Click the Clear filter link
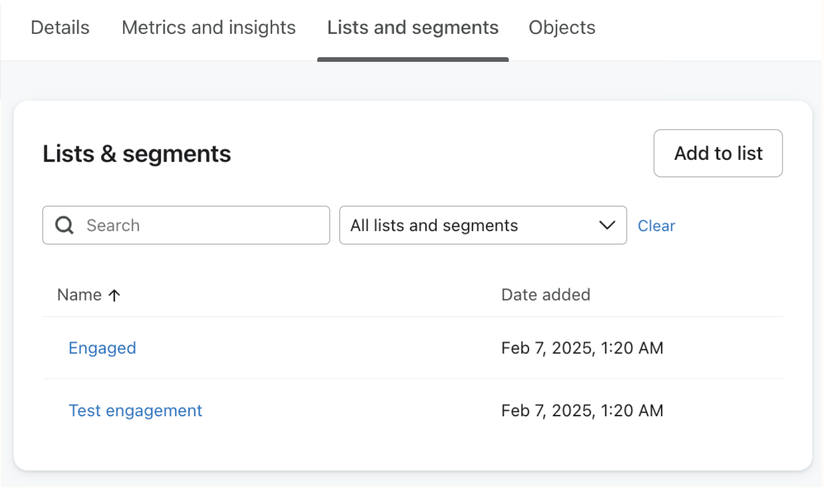The image size is (825, 488). tap(656, 226)
